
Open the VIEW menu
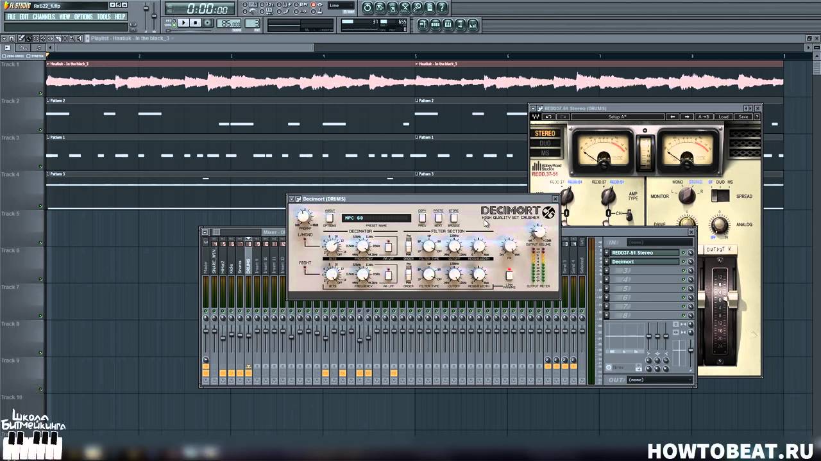65,17
